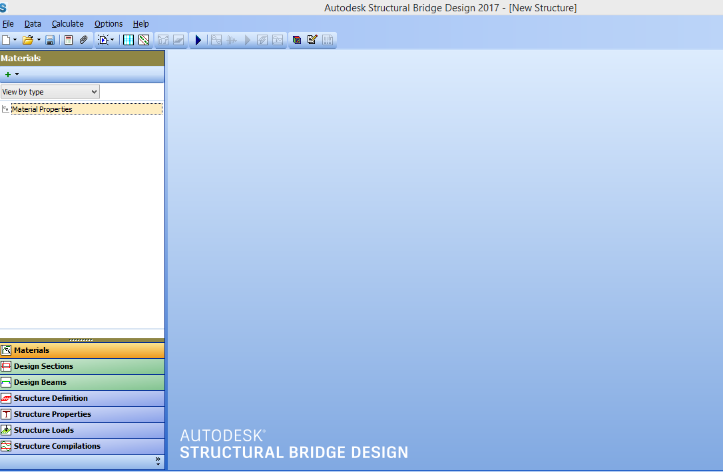Click the Open folder icon
723x472 pixels.
pos(28,40)
